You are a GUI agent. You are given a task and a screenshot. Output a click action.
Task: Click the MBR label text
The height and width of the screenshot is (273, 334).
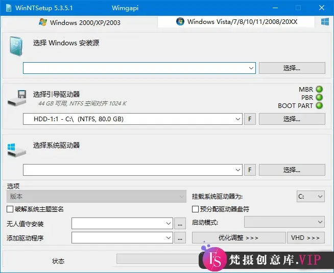(x=306, y=90)
